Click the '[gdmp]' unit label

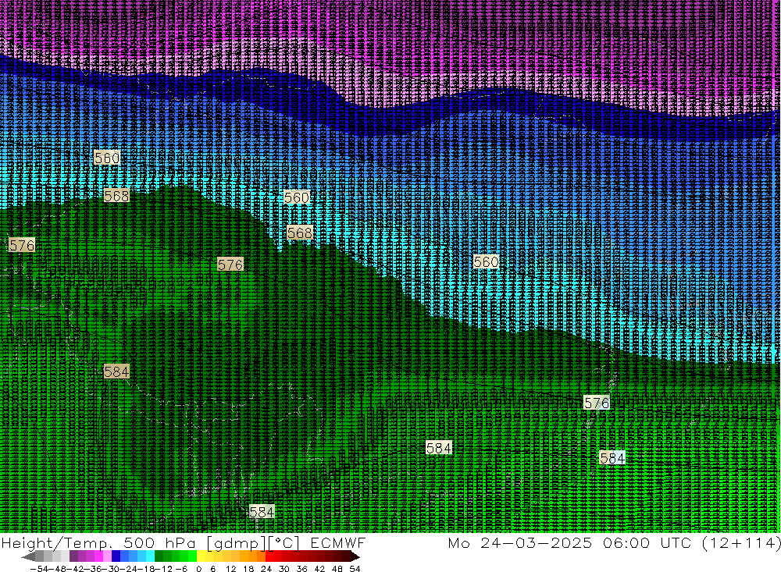point(236,543)
